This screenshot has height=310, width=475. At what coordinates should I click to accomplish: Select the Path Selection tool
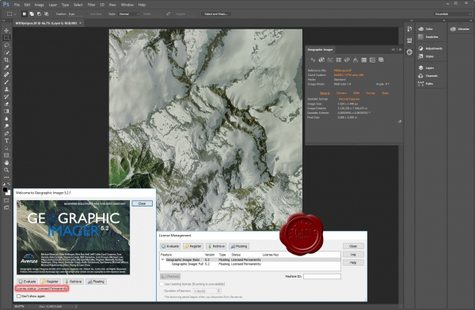[6, 148]
